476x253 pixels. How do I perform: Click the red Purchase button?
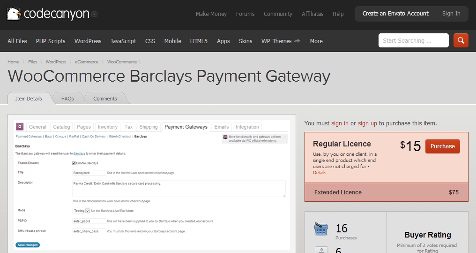coord(443,146)
